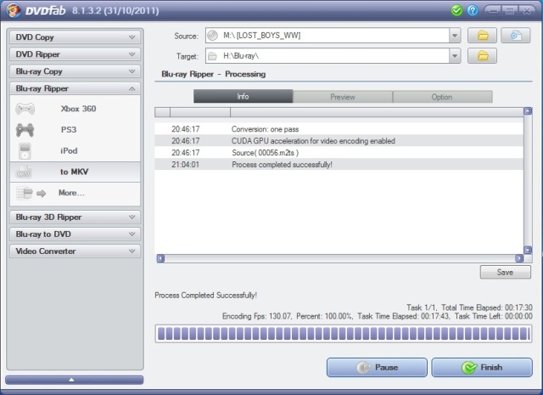543x395 pixels.
Task: Select log row 'Process completed successfully!'
Action: click(x=339, y=165)
